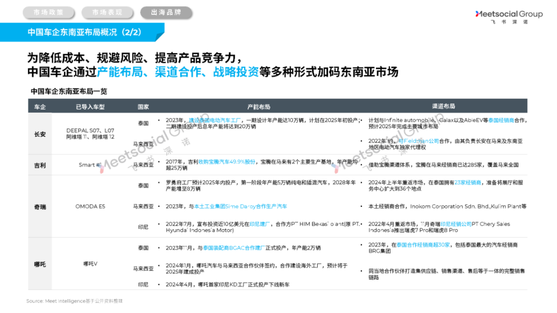This screenshot has width=557, height=313.
Task: Click the 吉利 row label
Action: coord(40,165)
